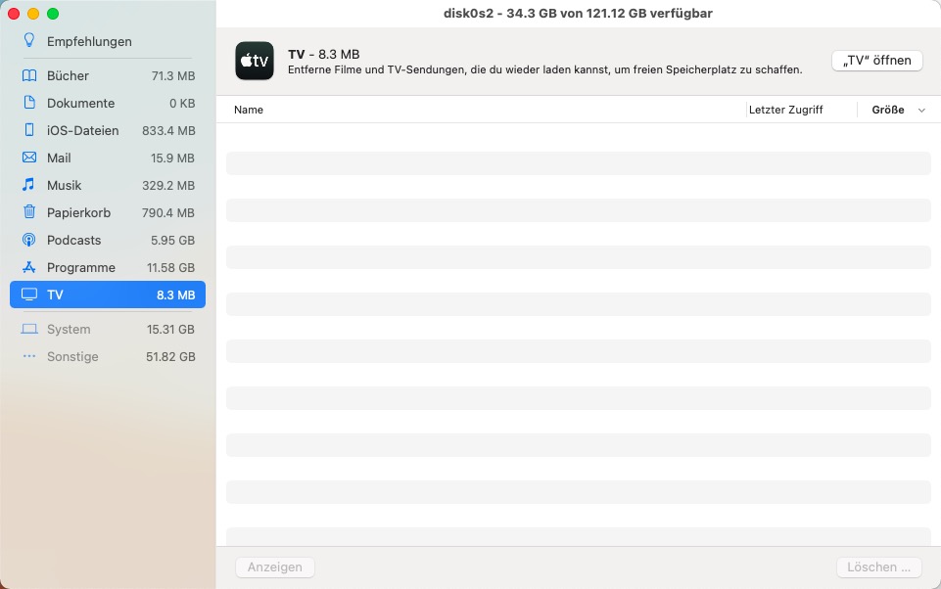Click the Papierkorb trash icon
This screenshot has height=589, width=941.
tap(28, 211)
